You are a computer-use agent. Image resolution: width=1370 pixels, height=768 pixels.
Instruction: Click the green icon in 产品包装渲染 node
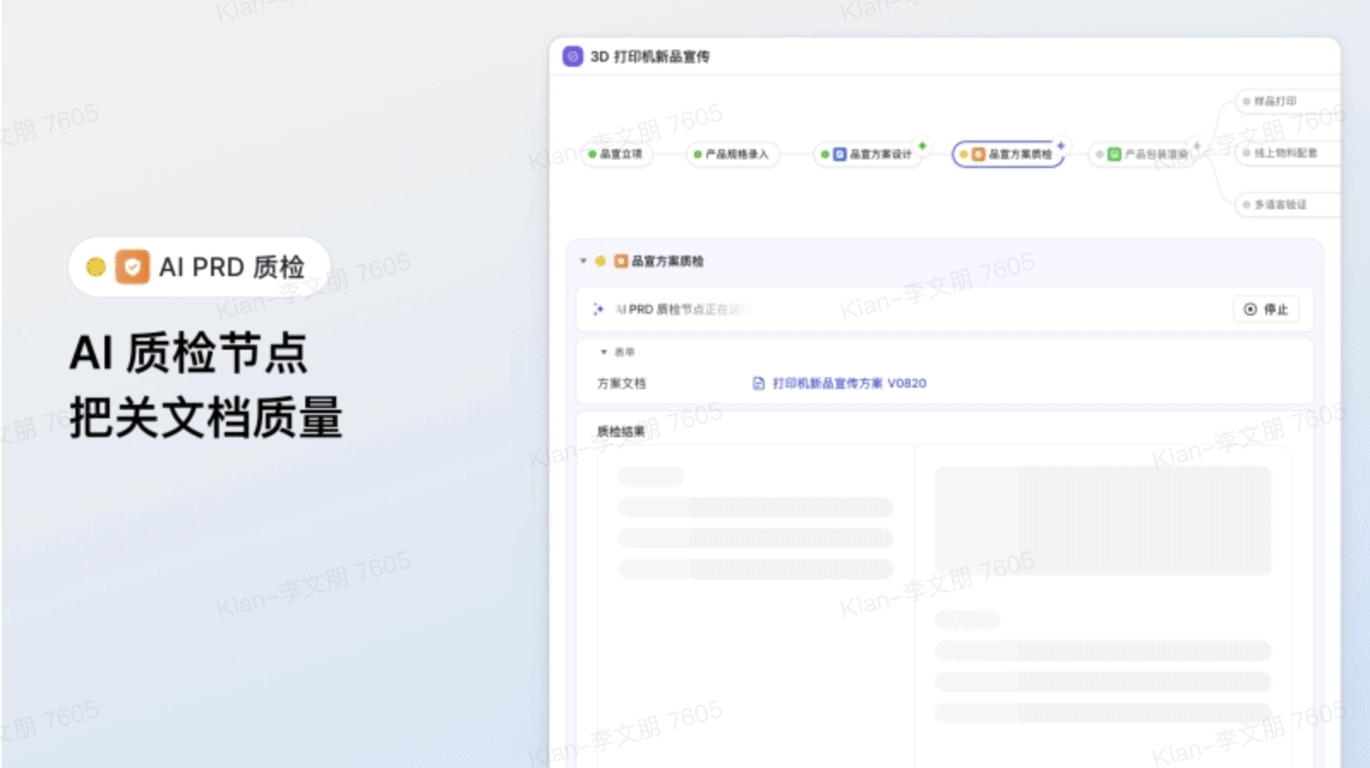point(1115,154)
